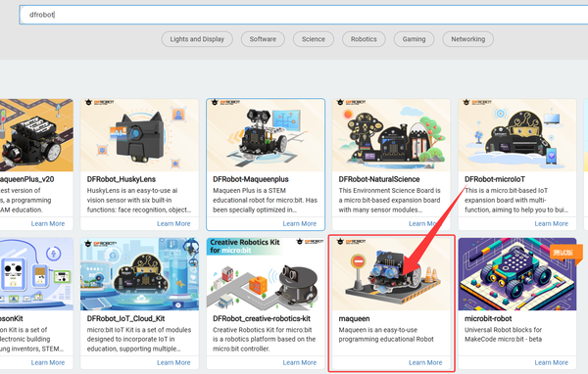
Task: Filter by Science tag
Action: [314, 39]
